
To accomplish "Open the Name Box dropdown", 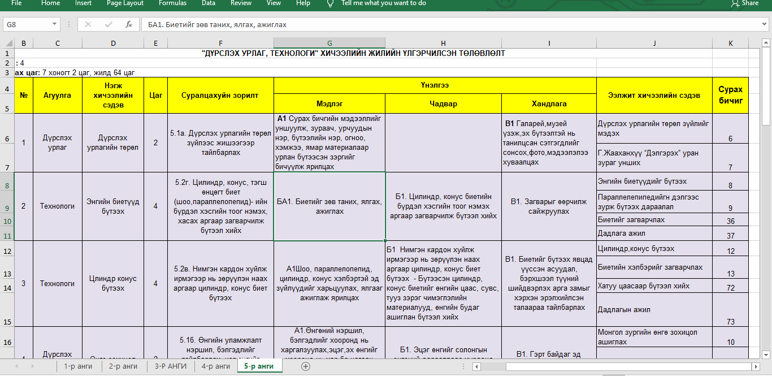I will click(54, 24).
